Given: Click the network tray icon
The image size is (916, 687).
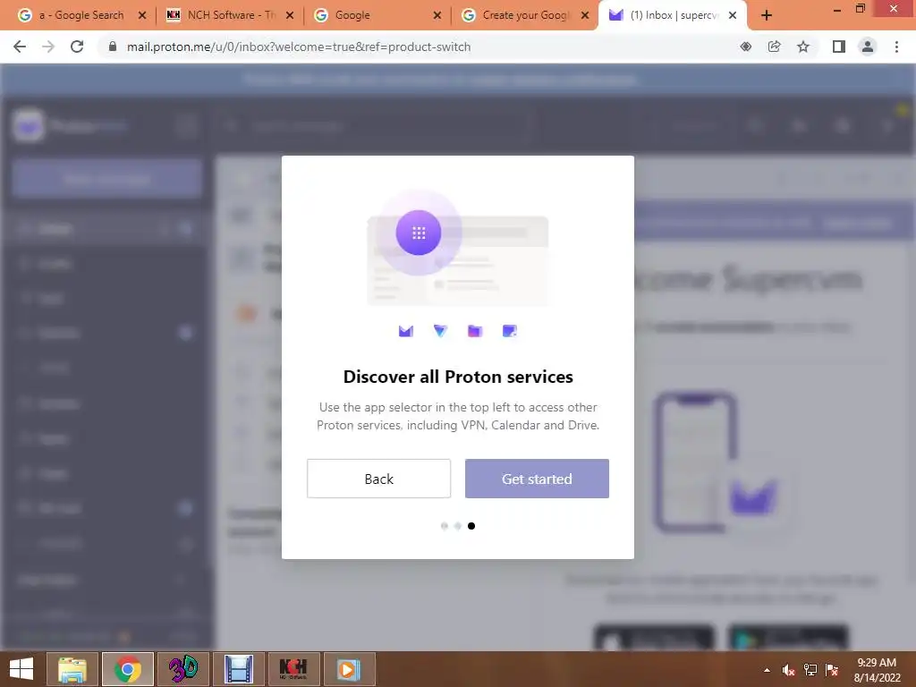Looking at the screenshot, I should coord(810,670).
